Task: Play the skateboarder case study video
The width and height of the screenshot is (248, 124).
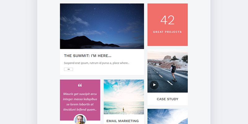Action: [x=154, y=85]
